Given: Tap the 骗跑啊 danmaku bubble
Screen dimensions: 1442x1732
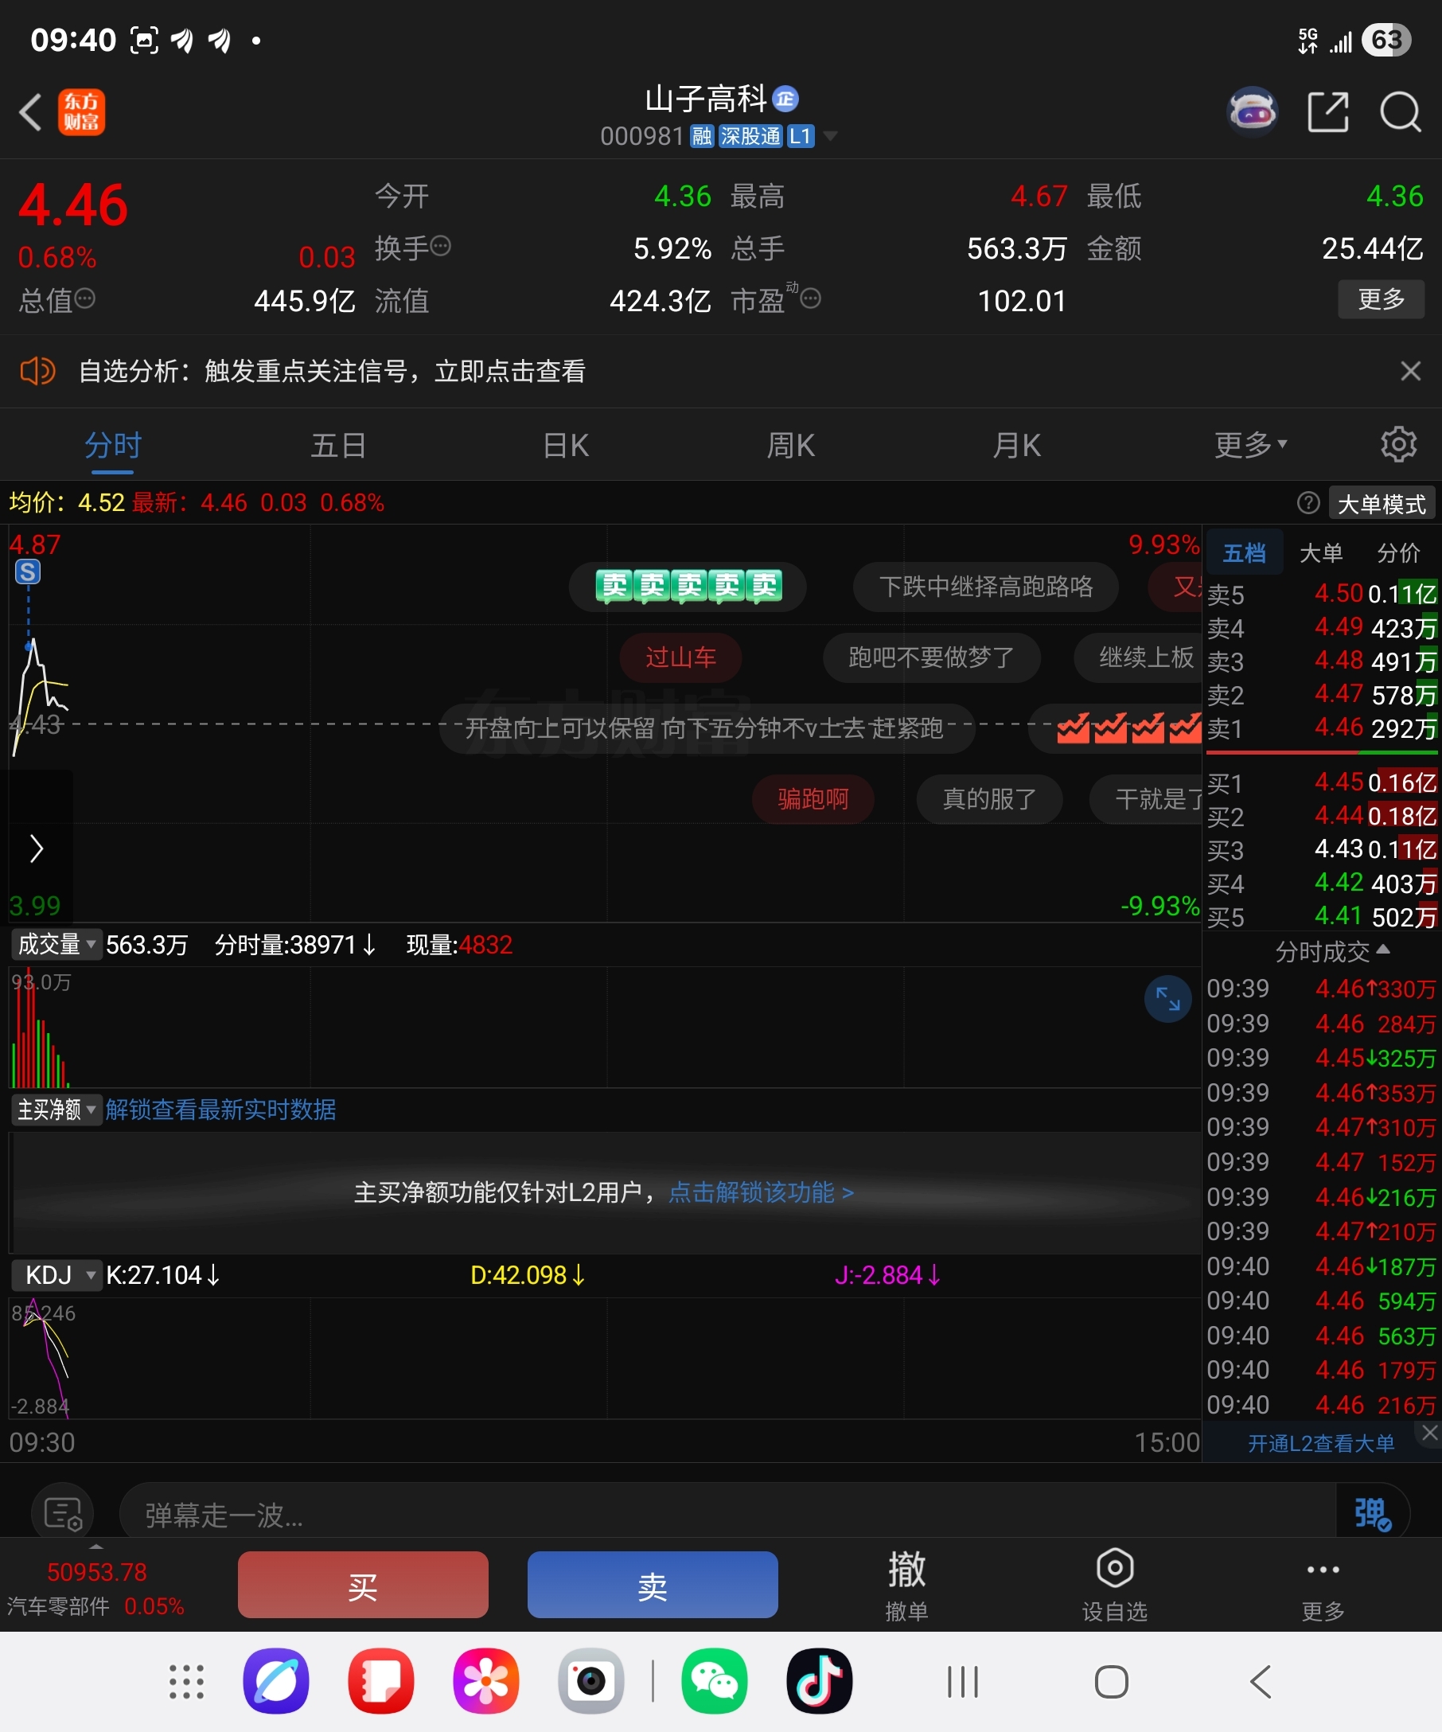Looking at the screenshot, I should pos(813,798).
